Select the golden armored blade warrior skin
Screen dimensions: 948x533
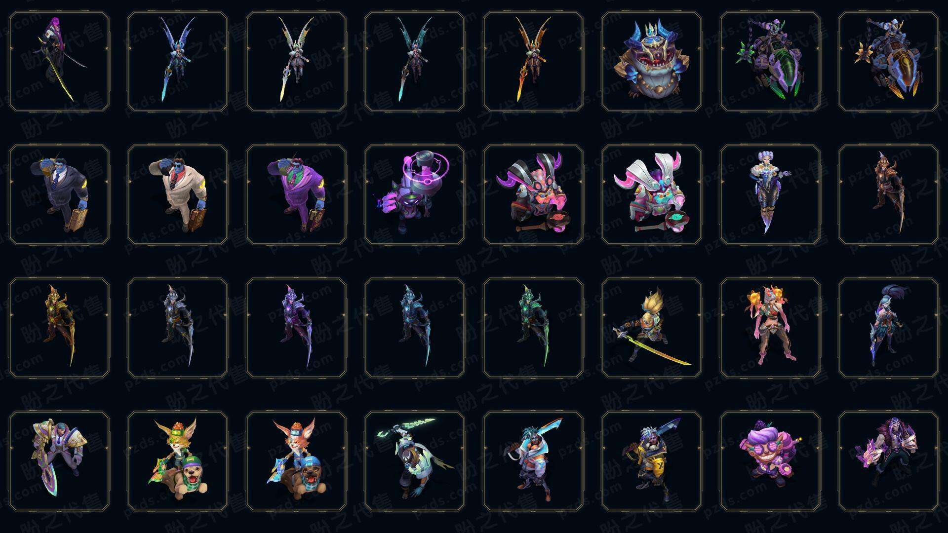tap(59, 328)
